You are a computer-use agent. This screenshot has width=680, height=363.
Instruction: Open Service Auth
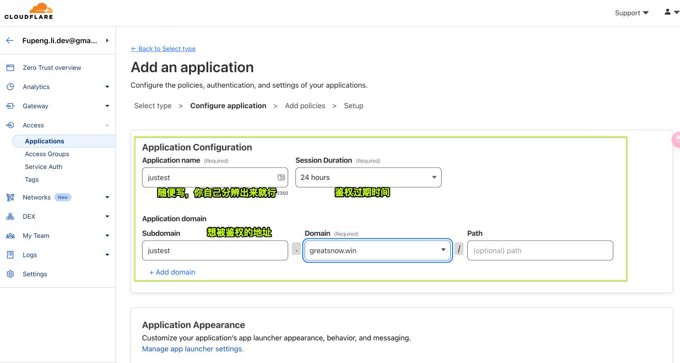click(x=43, y=167)
